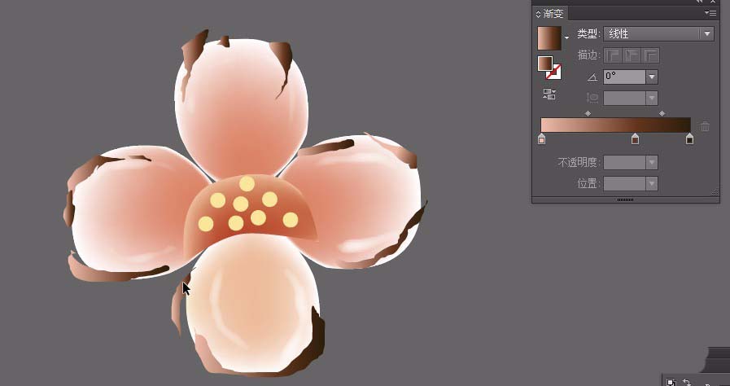Select the dark brown end gradient stop
Screen dimensions: 730x386
[690, 138]
